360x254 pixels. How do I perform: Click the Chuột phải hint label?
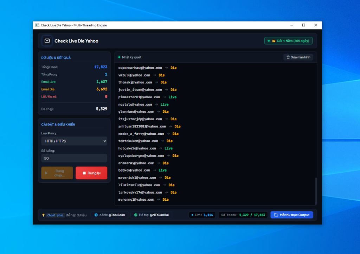pos(55,215)
